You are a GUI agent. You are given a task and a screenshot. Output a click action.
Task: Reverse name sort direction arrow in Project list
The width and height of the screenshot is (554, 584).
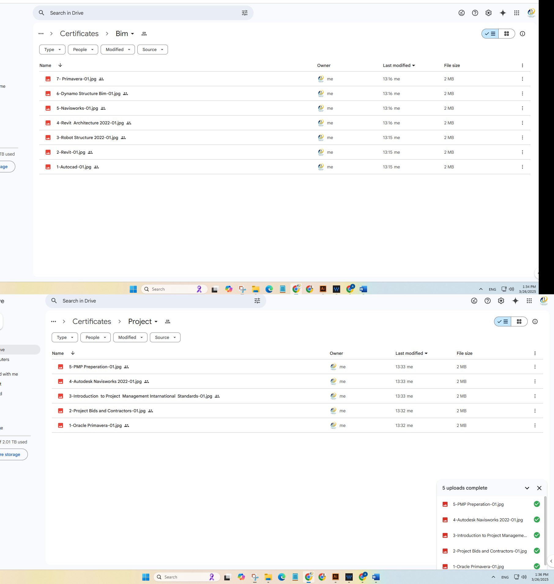pyautogui.click(x=73, y=353)
